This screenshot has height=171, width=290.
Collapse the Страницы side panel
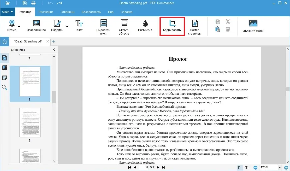54,50
